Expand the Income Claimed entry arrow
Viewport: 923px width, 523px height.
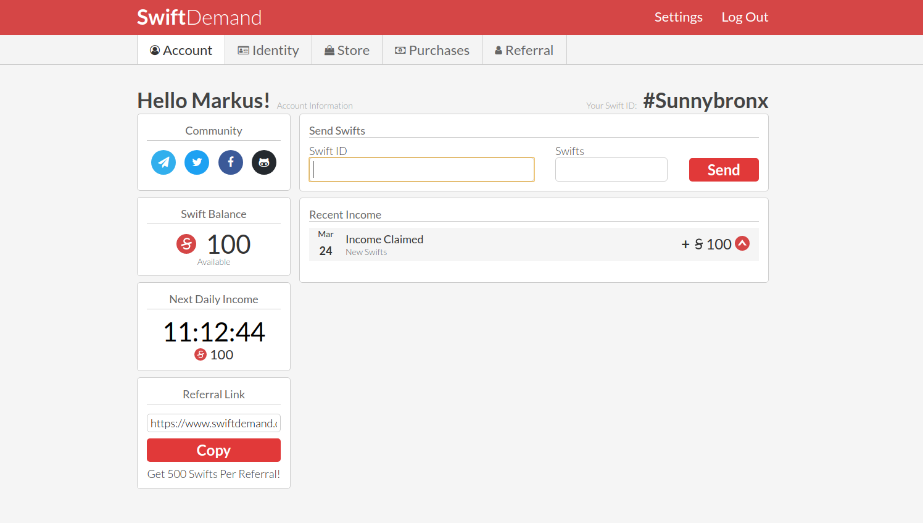[x=742, y=243]
